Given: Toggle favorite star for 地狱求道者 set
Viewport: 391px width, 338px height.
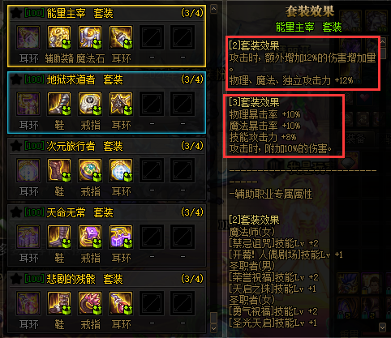Looking at the screenshot, I should [16, 79].
